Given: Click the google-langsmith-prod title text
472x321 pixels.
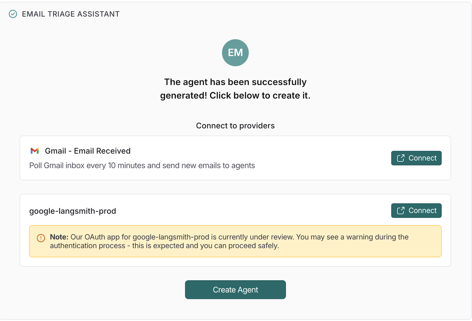Looking at the screenshot, I should (72, 211).
